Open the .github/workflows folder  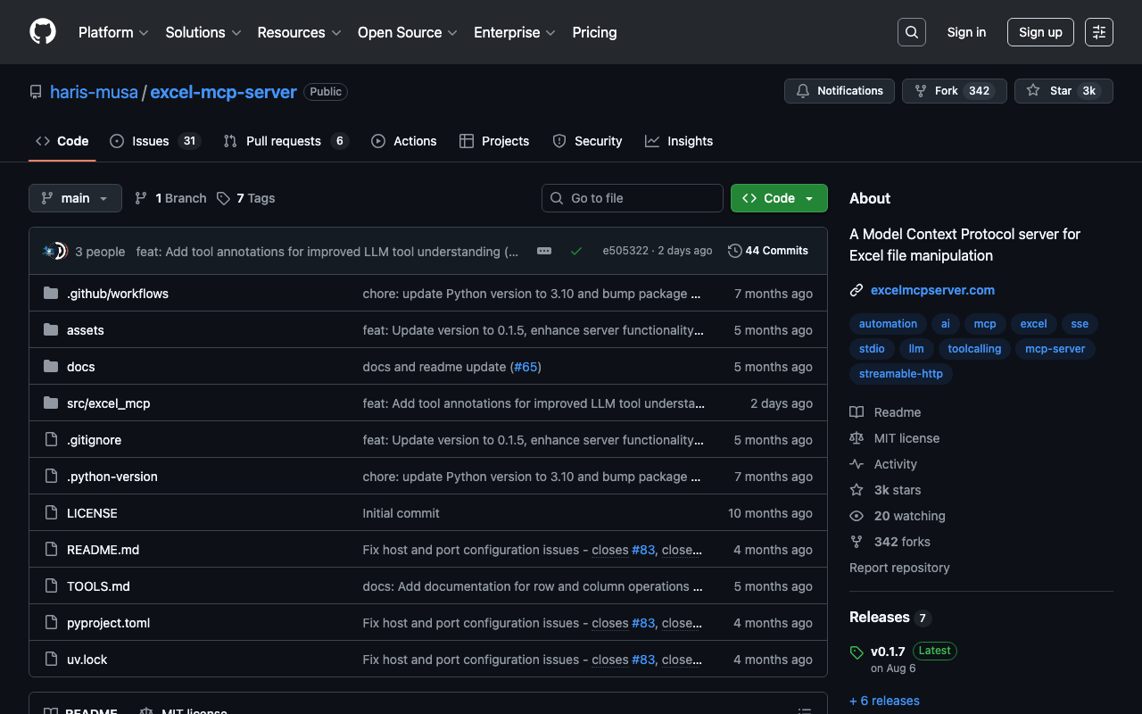point(117,294)
